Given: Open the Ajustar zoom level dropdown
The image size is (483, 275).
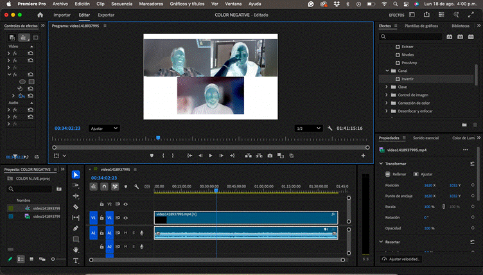Looking at the screenshot, I should pyautogui.click(x=104, y=129).
